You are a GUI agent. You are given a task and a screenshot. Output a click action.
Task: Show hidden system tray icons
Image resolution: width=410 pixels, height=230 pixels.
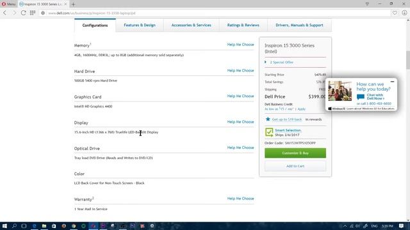pyautogui.click(x=345, y=226)
